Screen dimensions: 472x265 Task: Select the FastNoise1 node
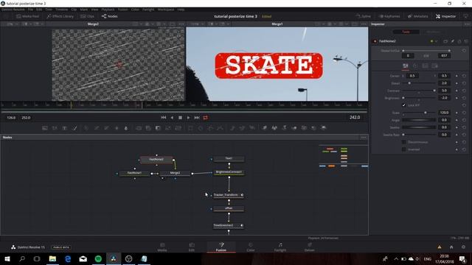[x=134, y=173]
